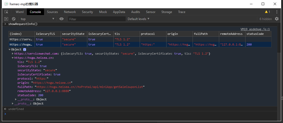The height and width of the screenshot is (123, 283).
Task: Switch to the Security tab
Action: (87, 12)
